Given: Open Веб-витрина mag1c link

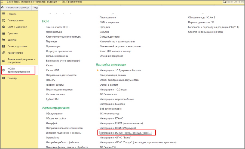Looking at the screenshot, I should pyautogui.click(x=111, y=109).
